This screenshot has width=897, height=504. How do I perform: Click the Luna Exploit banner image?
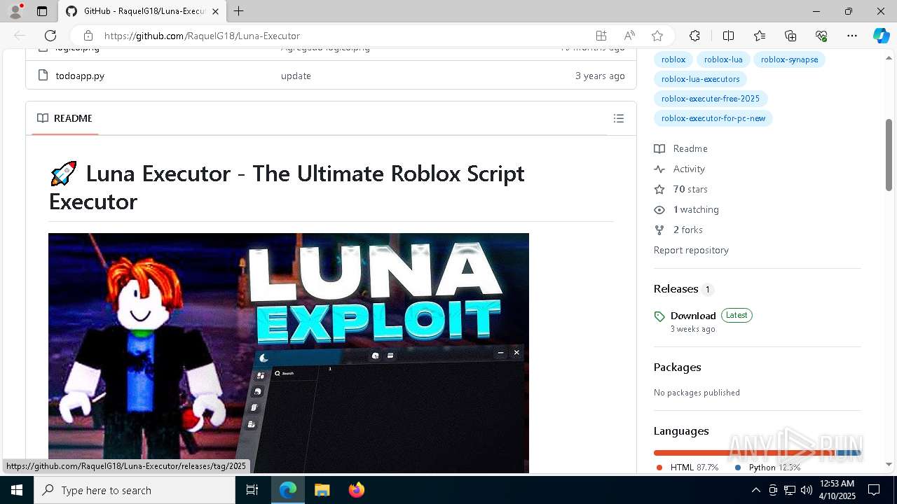click(289, 353)
